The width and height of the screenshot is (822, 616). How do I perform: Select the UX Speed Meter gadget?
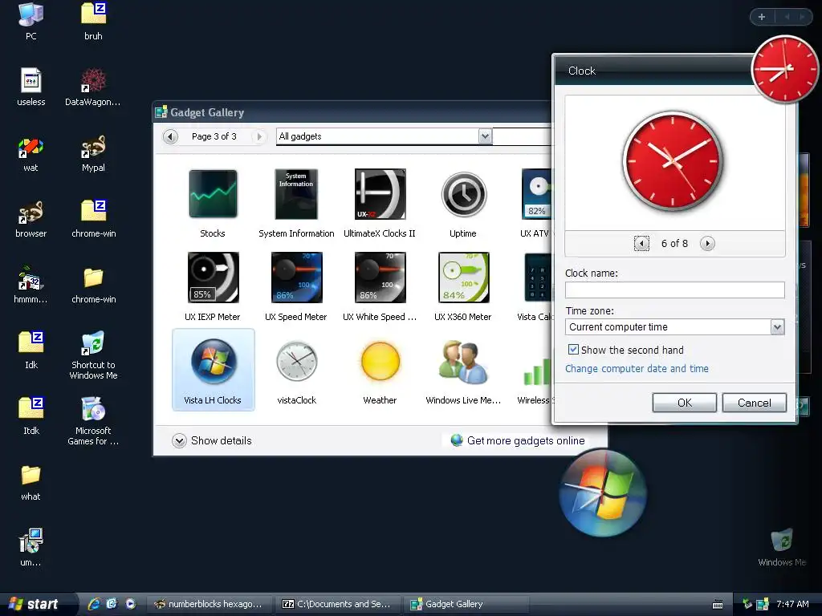click(296, 278)
